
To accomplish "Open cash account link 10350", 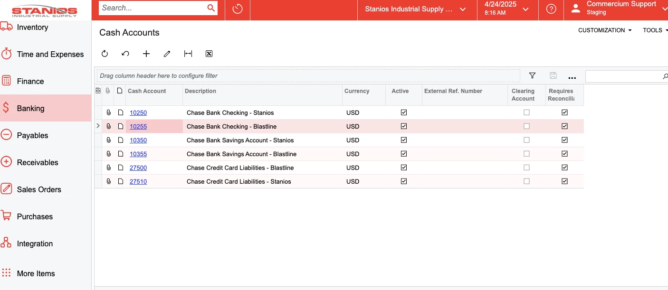I will pos(138,140).
